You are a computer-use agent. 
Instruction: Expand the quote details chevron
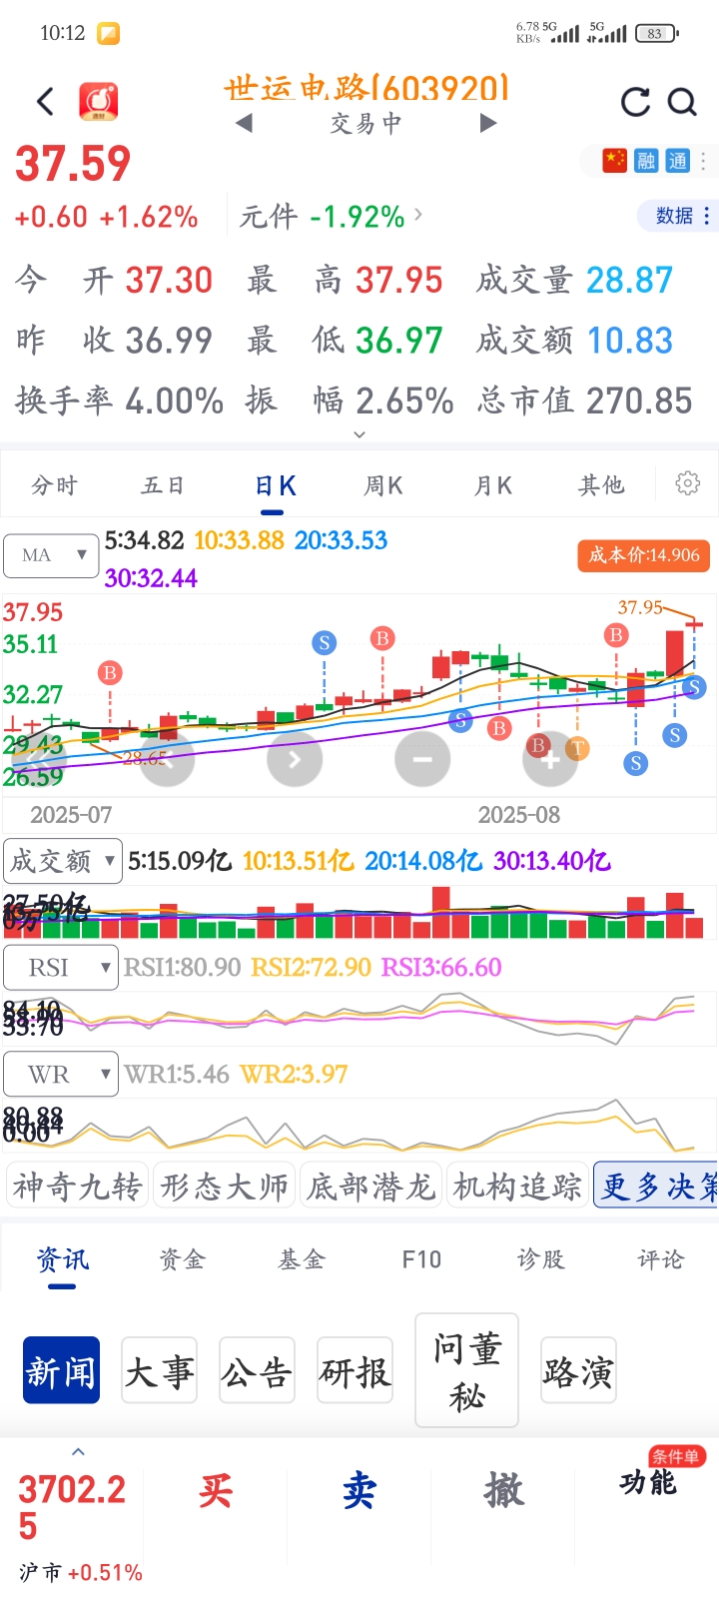[359, 434]
